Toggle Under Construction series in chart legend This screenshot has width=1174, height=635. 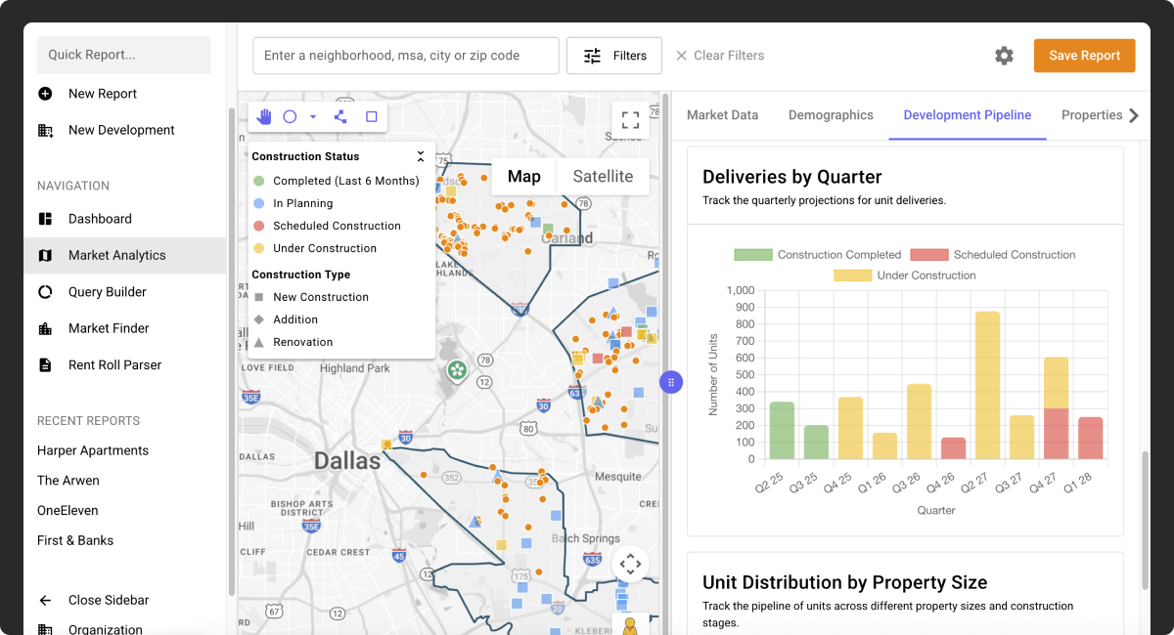click(904, 275)
